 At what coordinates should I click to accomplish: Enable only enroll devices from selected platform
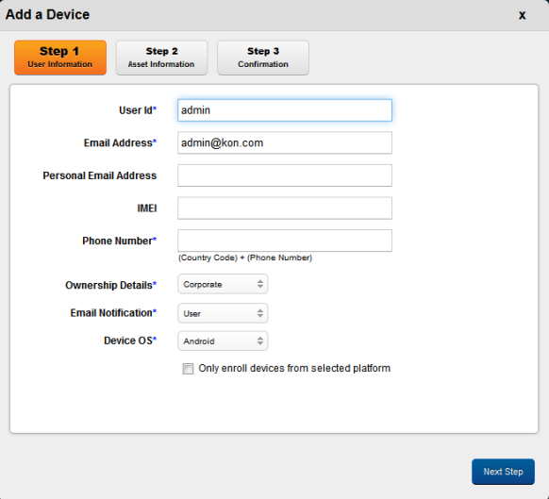(x=188, y=369)
